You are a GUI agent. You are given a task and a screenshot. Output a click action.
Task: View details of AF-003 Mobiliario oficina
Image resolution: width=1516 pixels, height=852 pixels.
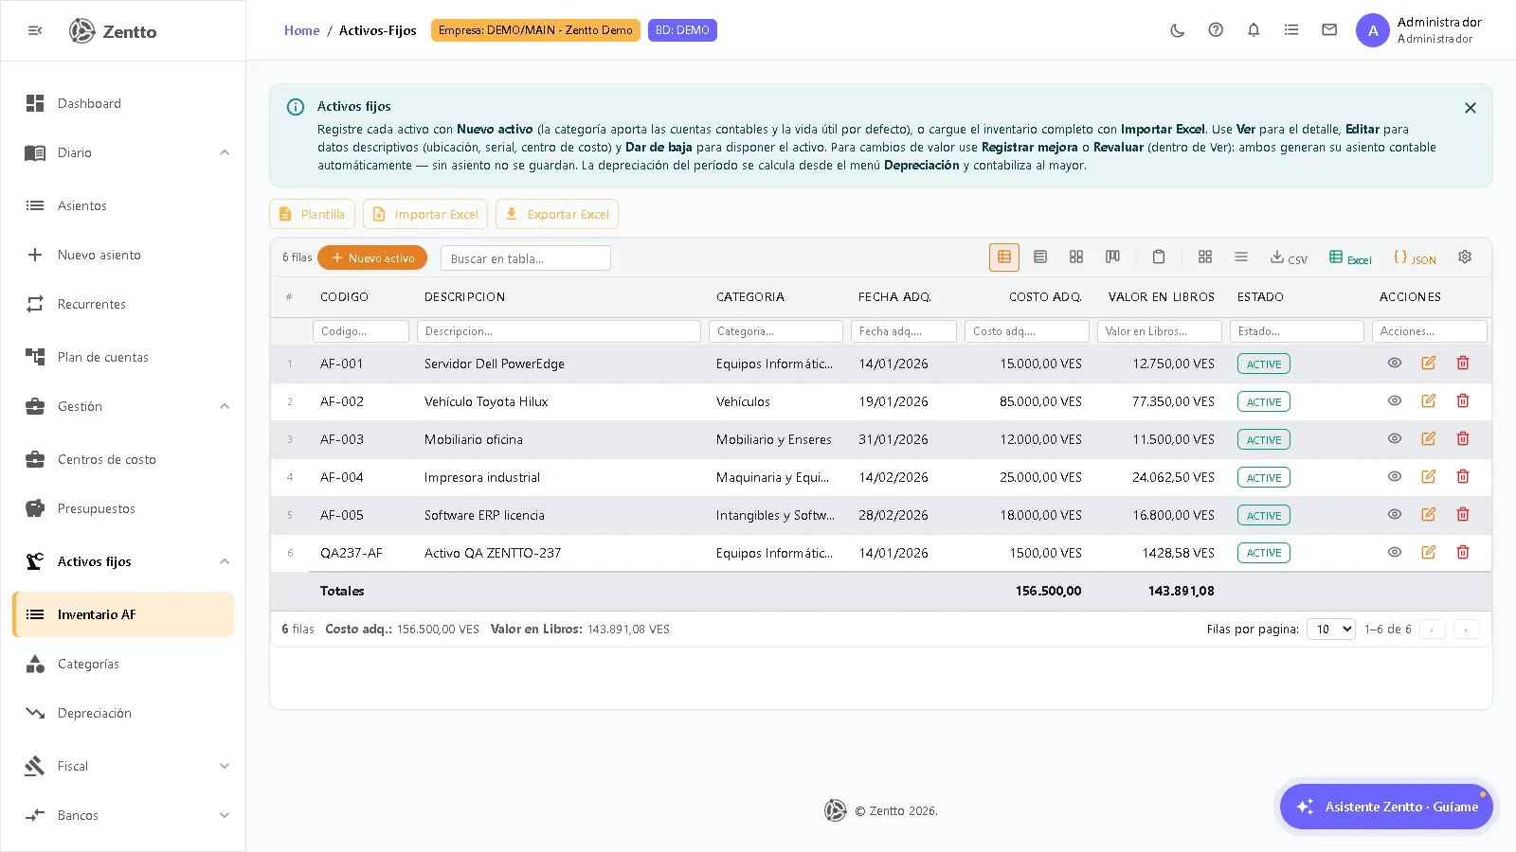(1395, 438)
